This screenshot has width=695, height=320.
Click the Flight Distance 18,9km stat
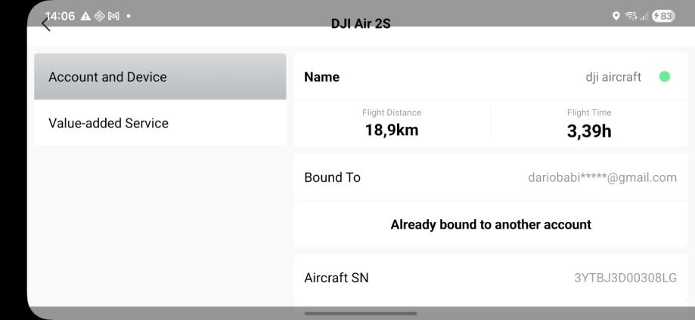point(391,125)
